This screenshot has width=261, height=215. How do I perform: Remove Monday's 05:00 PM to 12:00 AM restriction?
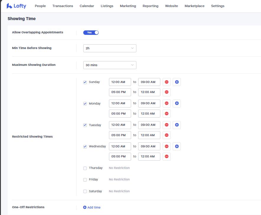point(167,114)
